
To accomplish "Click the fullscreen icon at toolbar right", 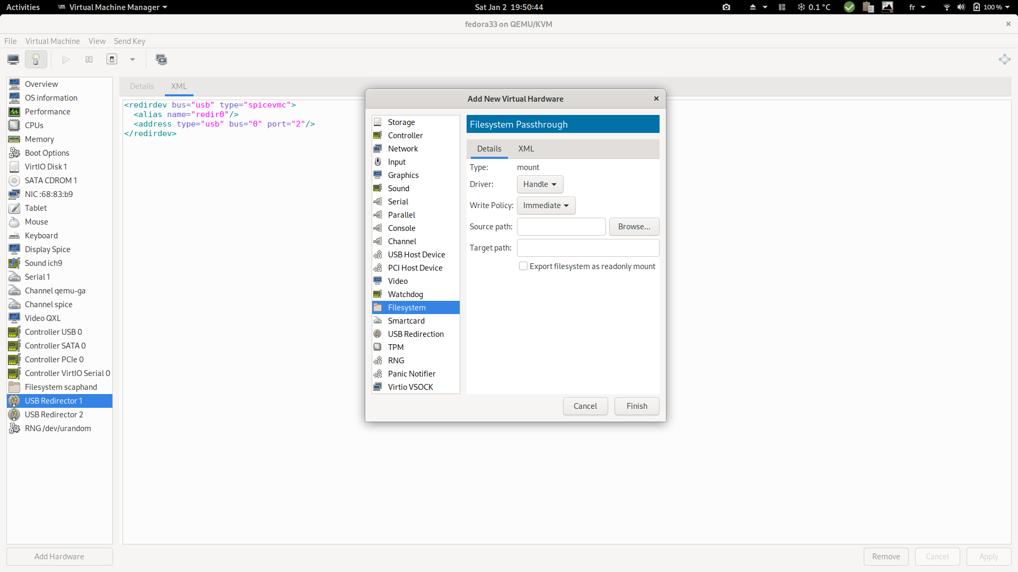I will point(1004,59).
